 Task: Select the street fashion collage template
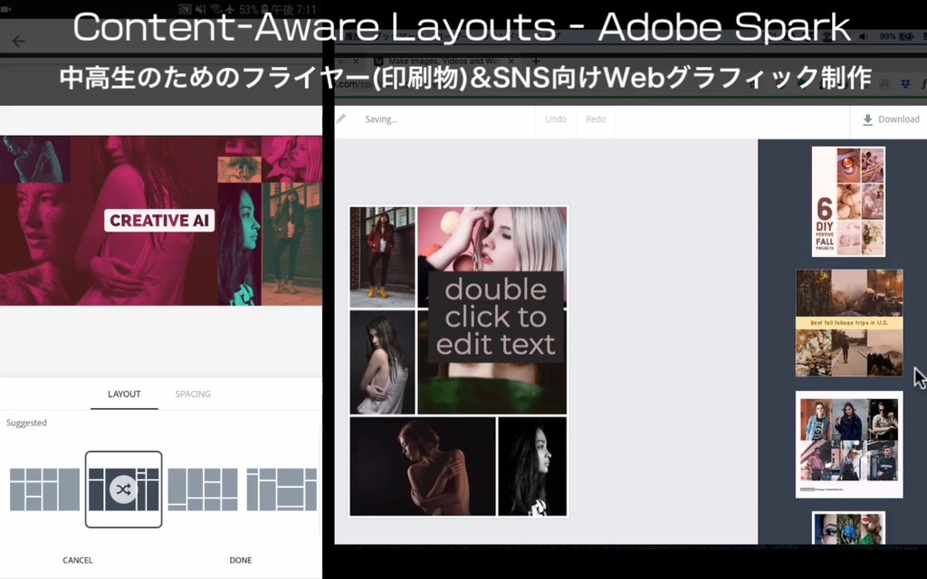click(x=849, y=444)
